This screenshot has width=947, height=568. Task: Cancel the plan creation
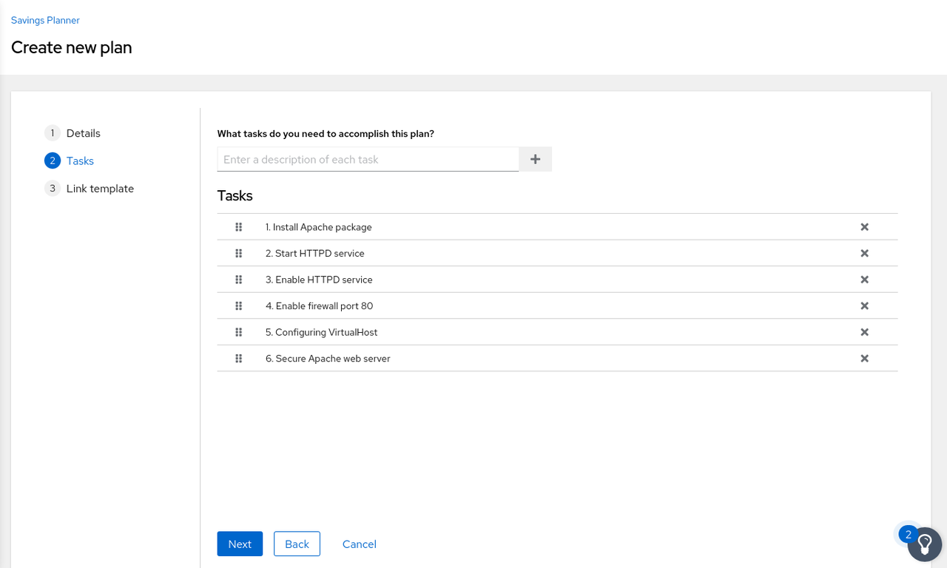[x=359, y=544]
